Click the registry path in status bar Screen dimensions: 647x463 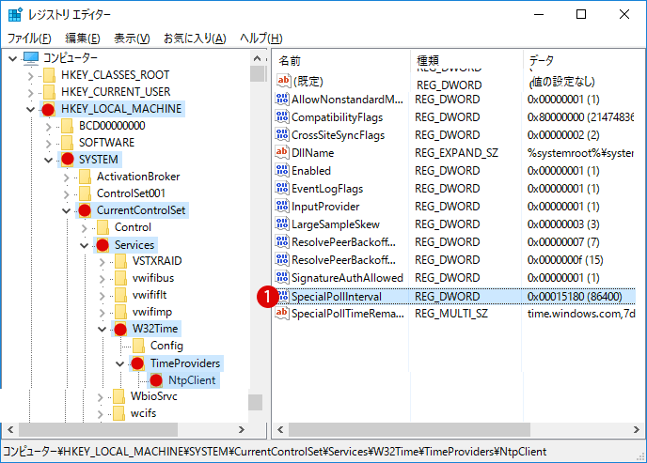tap(275, 452)
